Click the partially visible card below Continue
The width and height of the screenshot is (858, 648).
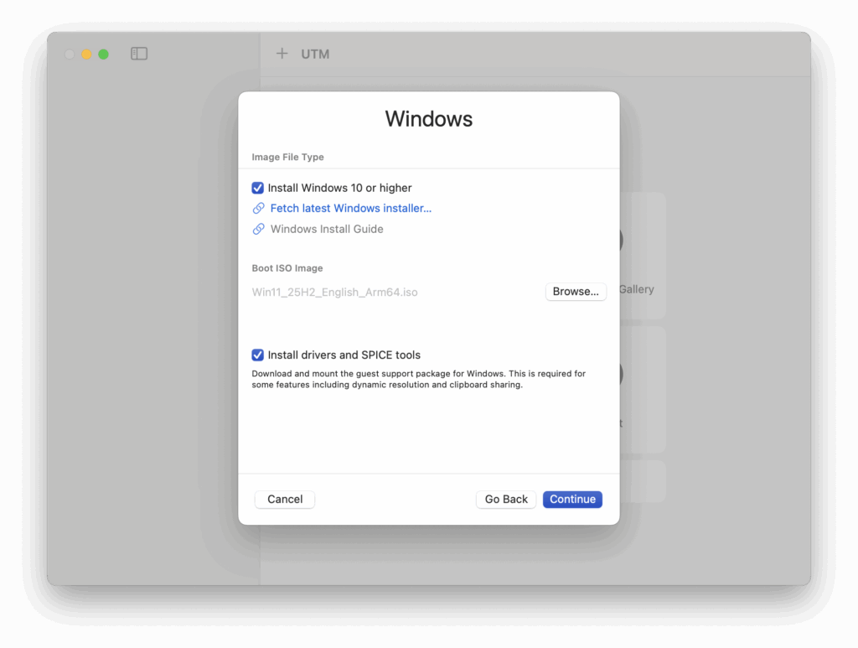[640, 481]
